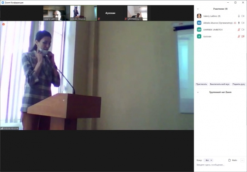Click UMIRBEK UMBETOV's camera icon in participants
The height and width of the screenshot is (172, 247).
click(243, 30)
